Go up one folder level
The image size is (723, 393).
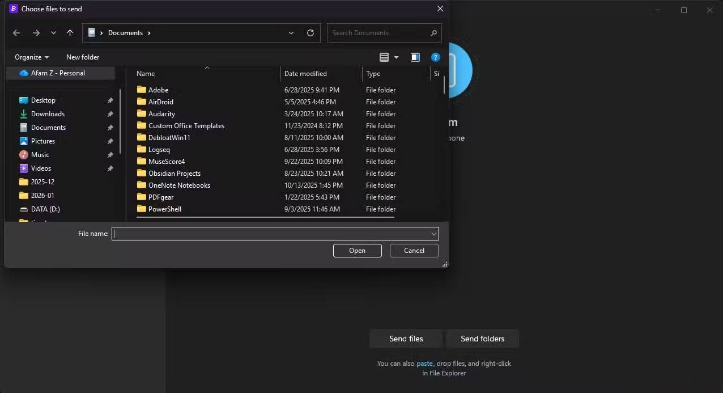click(x=70, y=33)
